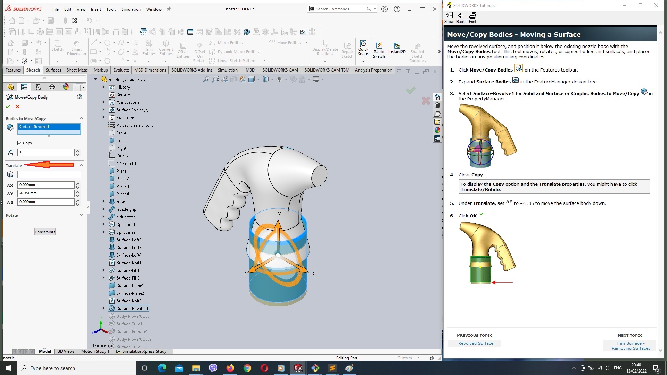Screen dimensions: 667x375
Task: Click Instant2D tool
Action: coord(397,48)
